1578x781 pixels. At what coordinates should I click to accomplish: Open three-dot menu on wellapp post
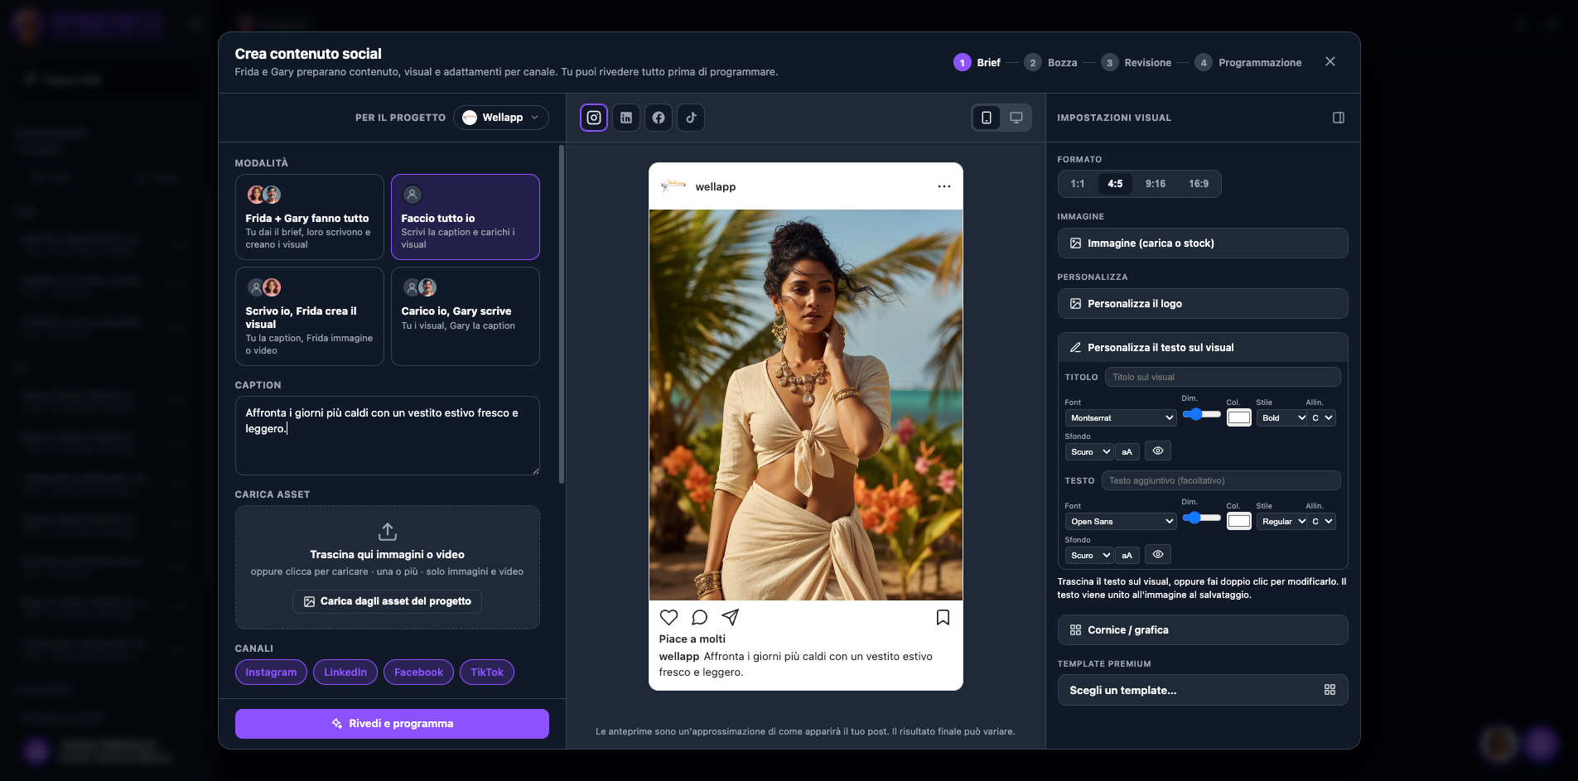pos(943,186)
